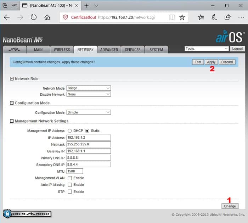Click Apply to save changes

pos(211,62)
